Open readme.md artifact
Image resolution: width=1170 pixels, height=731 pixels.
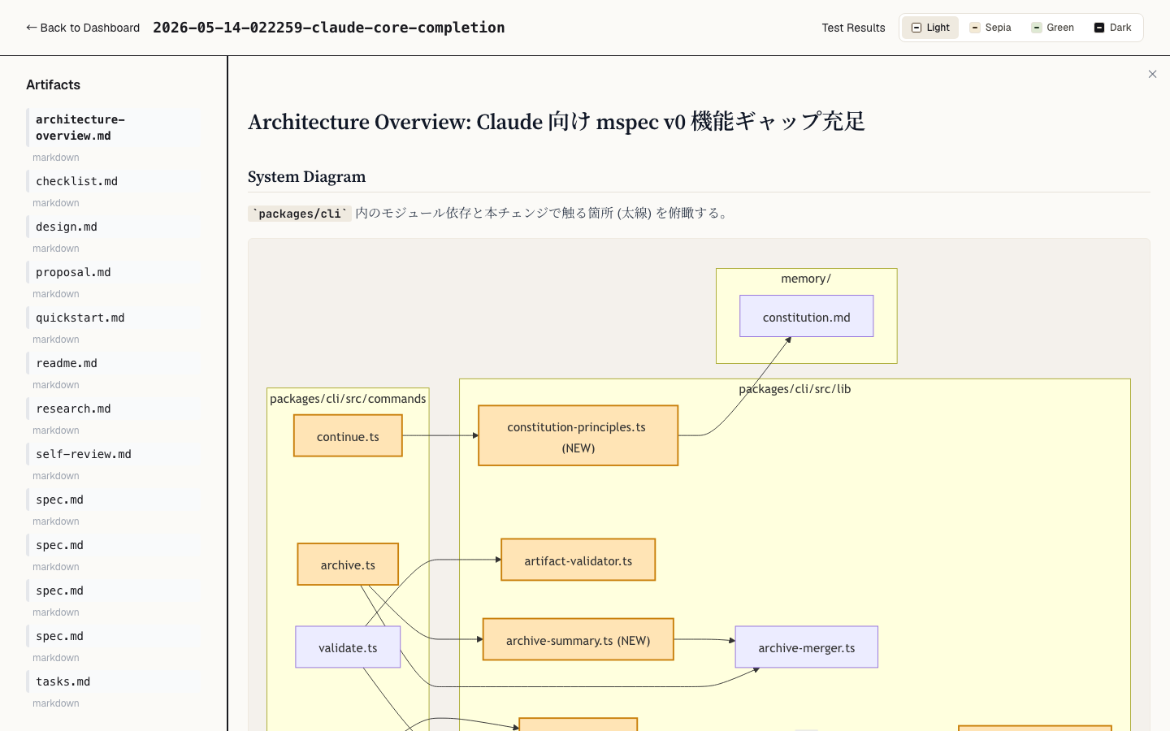click(x=113, y=363)
